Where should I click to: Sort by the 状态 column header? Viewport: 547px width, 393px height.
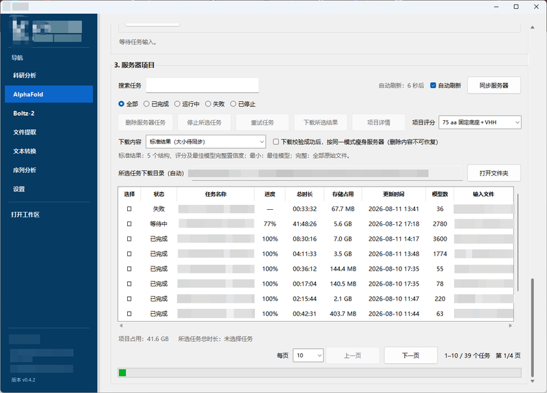(159, 194)
